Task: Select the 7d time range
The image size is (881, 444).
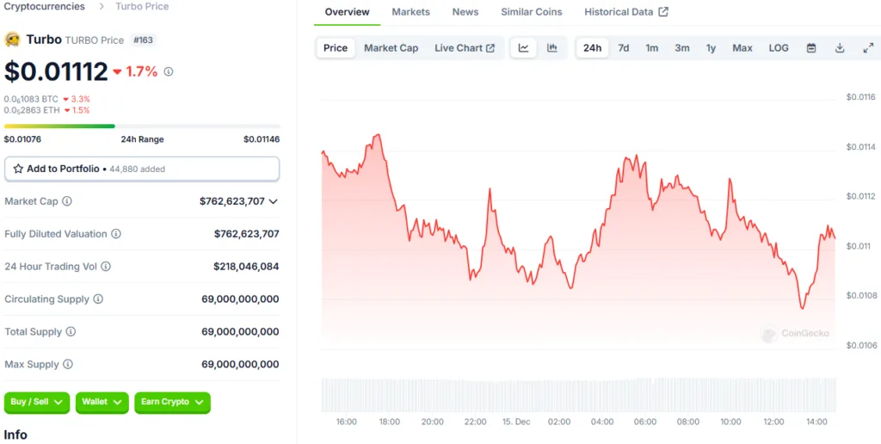Action: coord(624,48)
